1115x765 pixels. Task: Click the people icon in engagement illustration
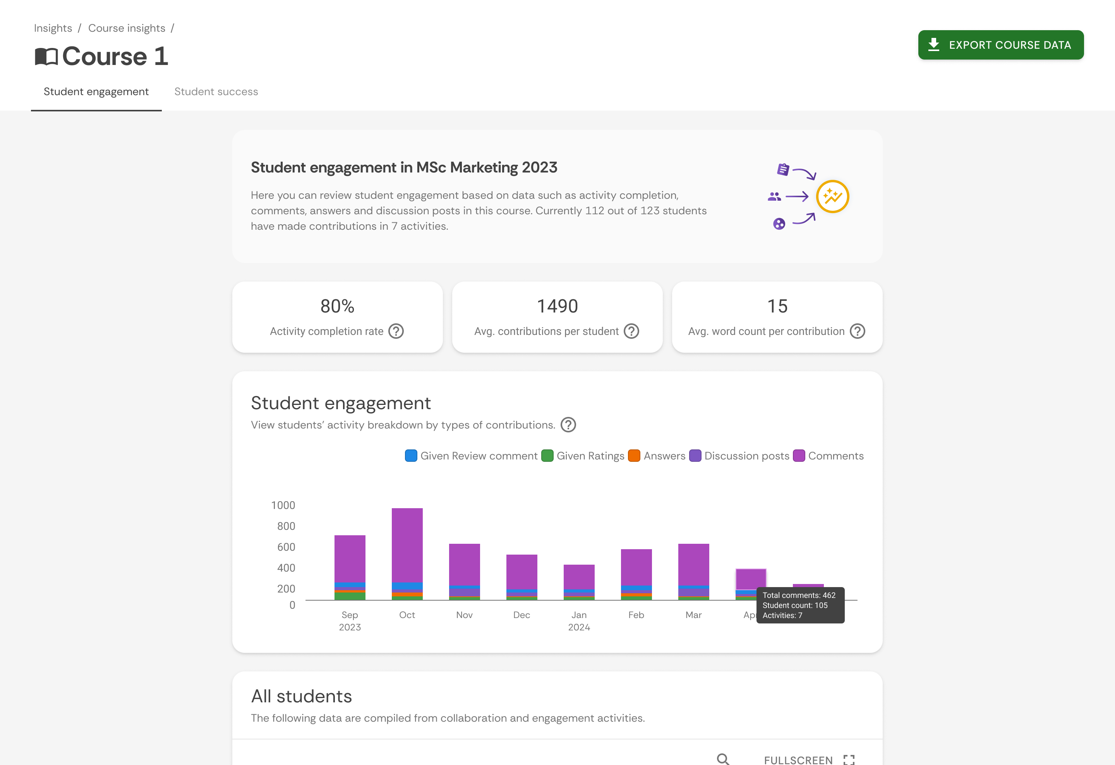pyautogui.click(x=774, y=196)
